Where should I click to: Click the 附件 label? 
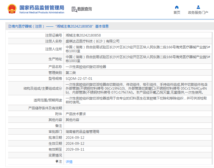[x=59, y=114]
